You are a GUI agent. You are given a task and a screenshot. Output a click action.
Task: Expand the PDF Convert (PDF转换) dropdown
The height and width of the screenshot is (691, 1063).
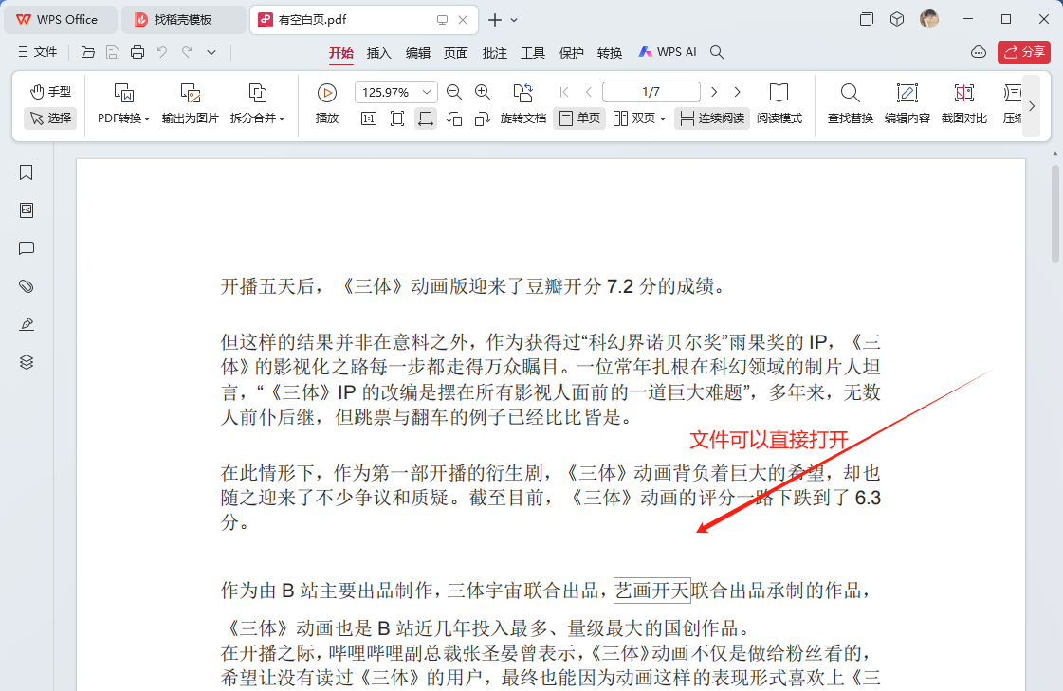pyautogui.click(x=124, y=118)
